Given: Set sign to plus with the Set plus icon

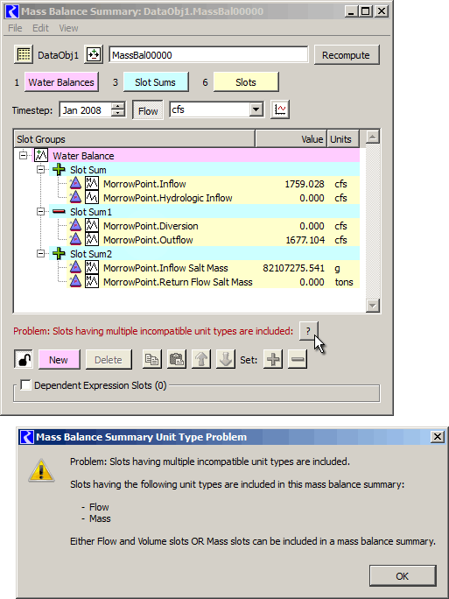Looking at the screenshot, I should 273,359.
